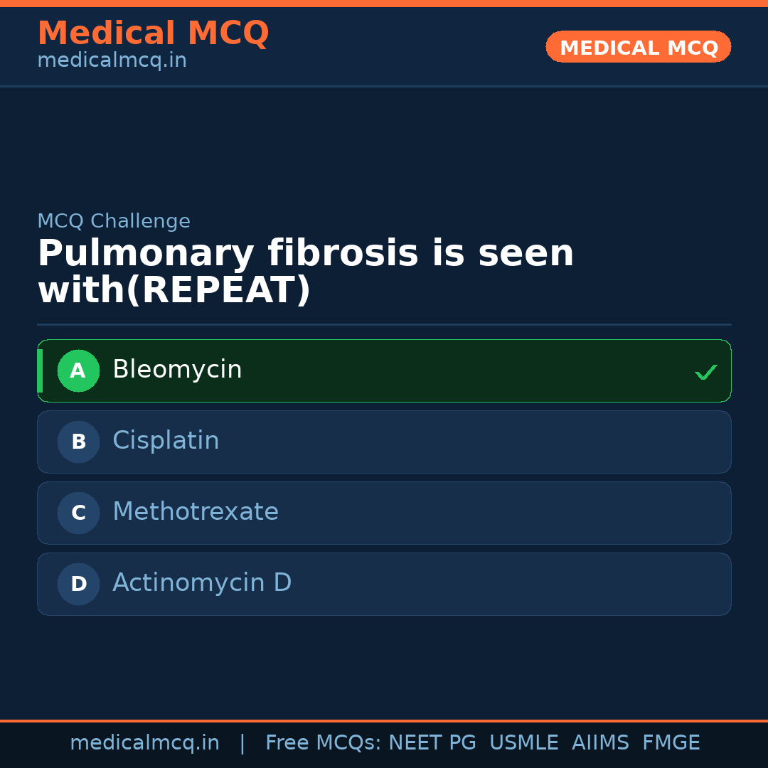Viewport: 768px width, 768px height.
Task: Click the C letter circle icon
Action: 78,513
